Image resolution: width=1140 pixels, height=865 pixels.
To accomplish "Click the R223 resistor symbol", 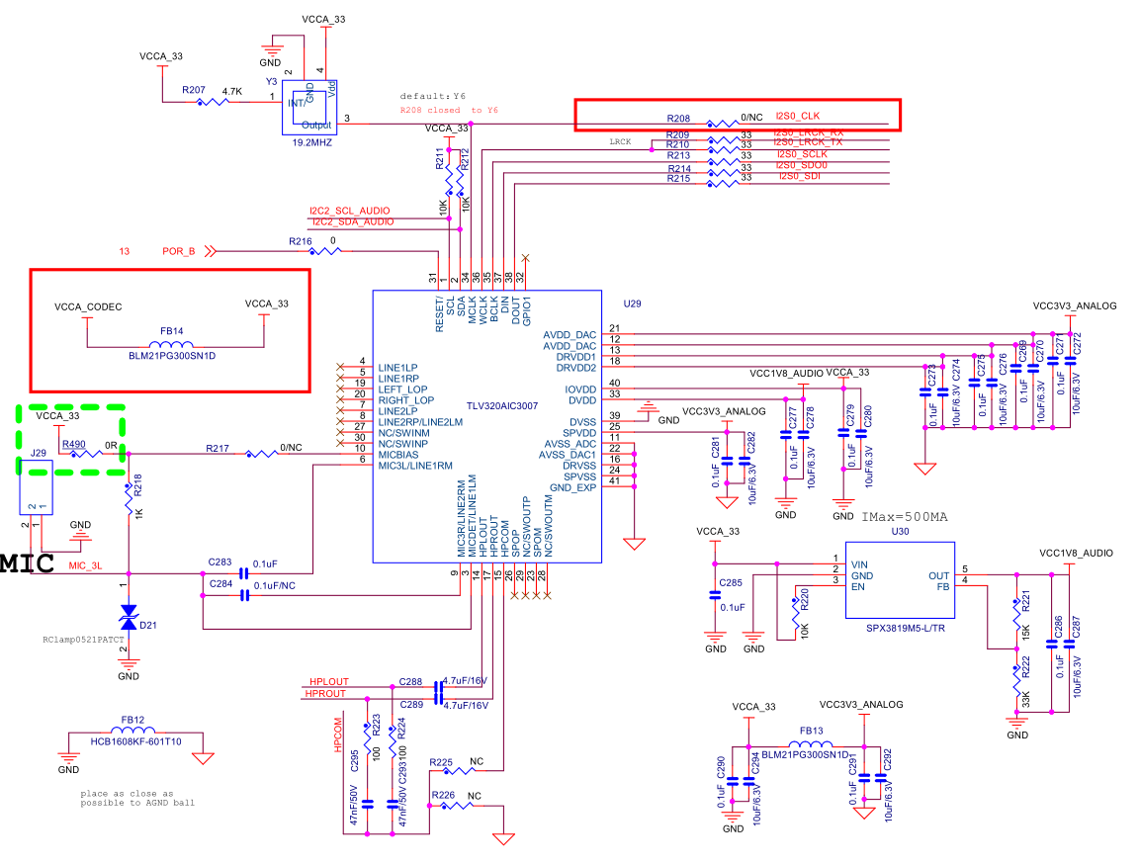I will point(367,737).
